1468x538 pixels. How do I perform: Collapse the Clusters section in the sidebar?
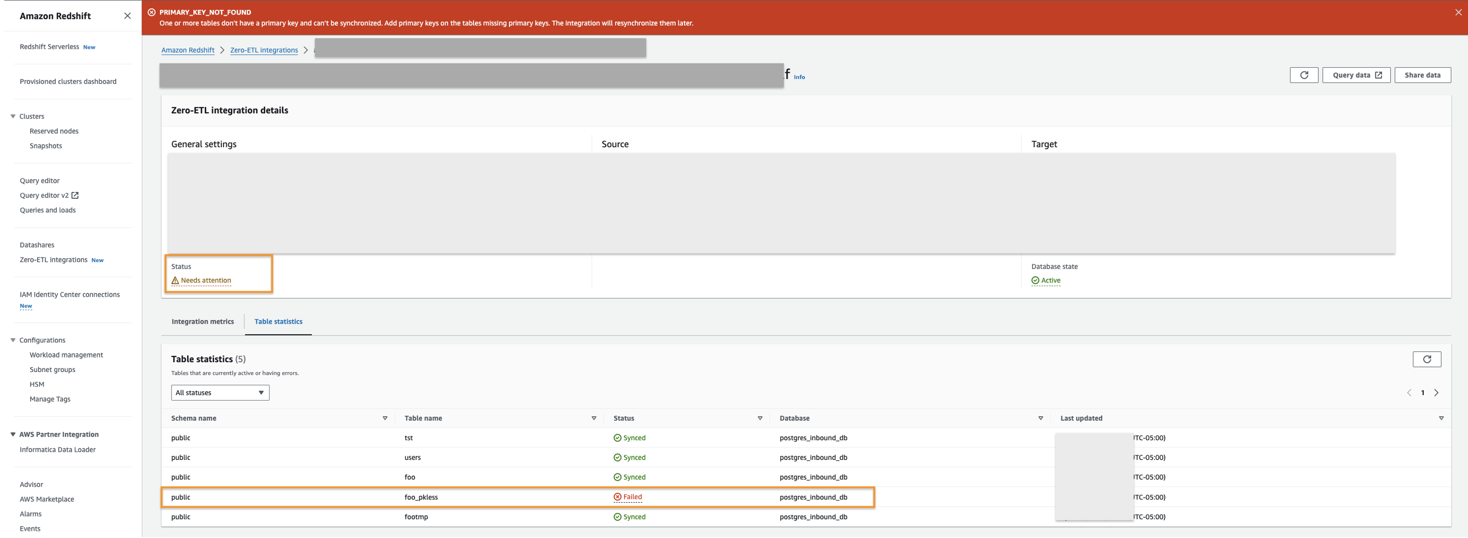13,116
